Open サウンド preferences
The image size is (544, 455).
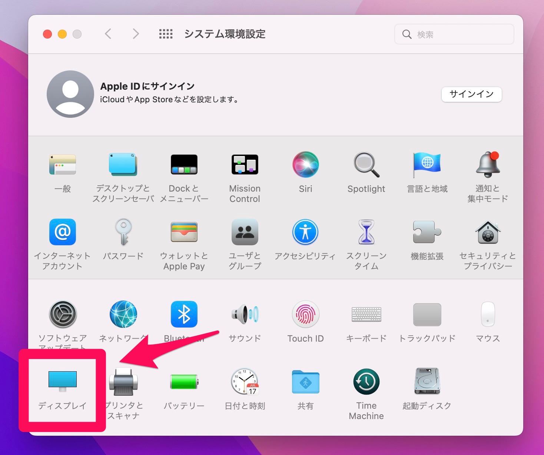click(245, 314)
